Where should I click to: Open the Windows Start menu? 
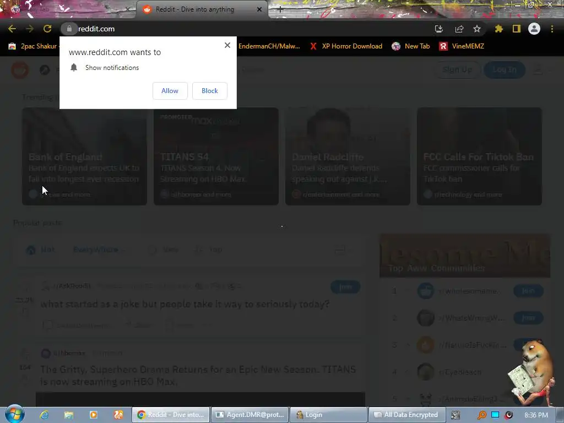pos(14,414)
